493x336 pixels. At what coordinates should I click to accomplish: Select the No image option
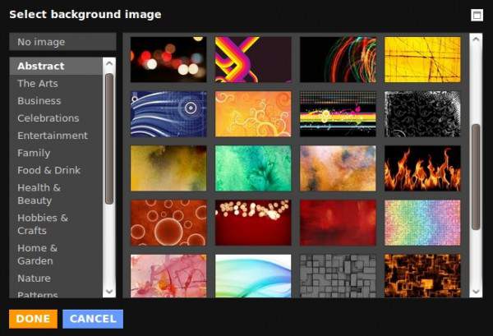62,42
